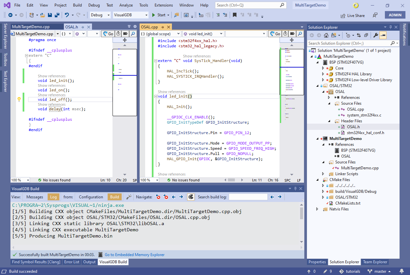The width and height of the screenshot is (410, 275).
Task: Click the Switch Views icon in Solution Explorer
Action: pos(334,35)
